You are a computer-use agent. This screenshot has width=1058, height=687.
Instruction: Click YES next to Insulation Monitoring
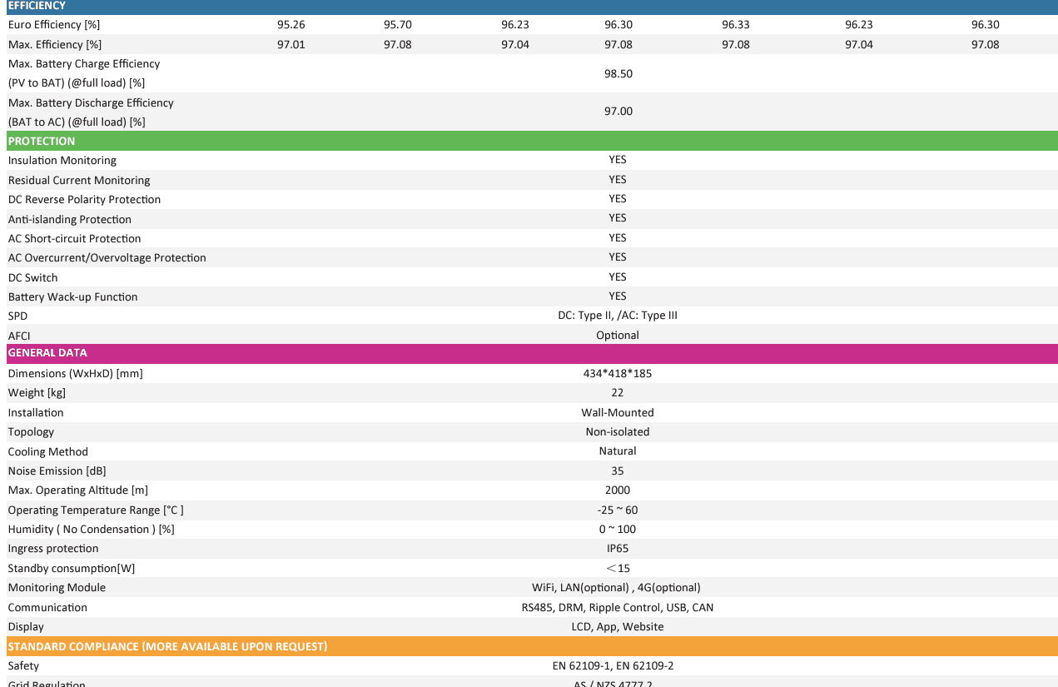click(x=618, y=160)
